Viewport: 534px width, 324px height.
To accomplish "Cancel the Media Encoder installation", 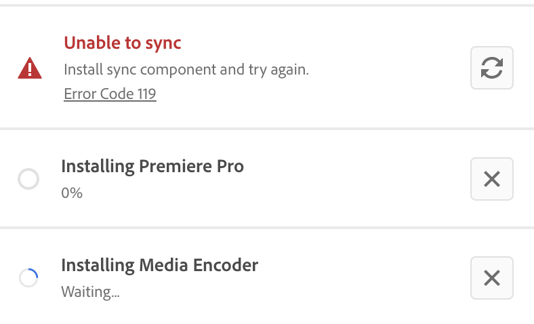I will click(491, 278).
